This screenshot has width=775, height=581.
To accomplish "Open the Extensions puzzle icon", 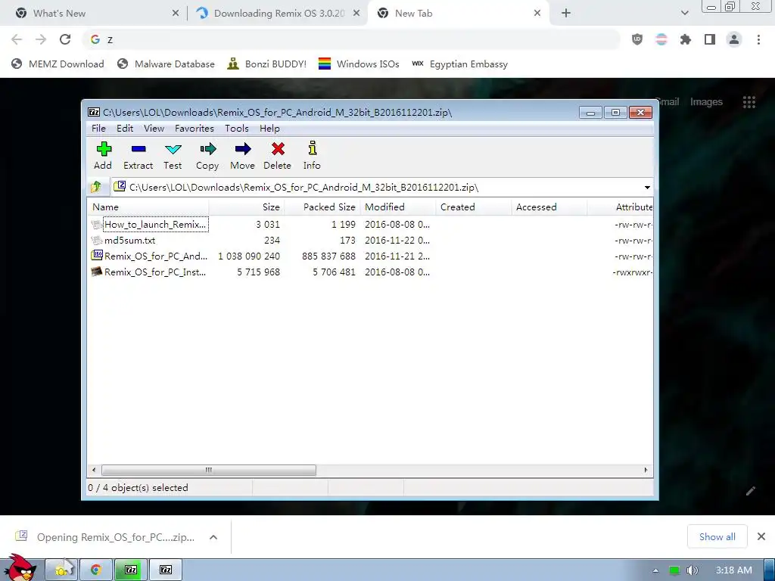I will [x=686, y=39].
